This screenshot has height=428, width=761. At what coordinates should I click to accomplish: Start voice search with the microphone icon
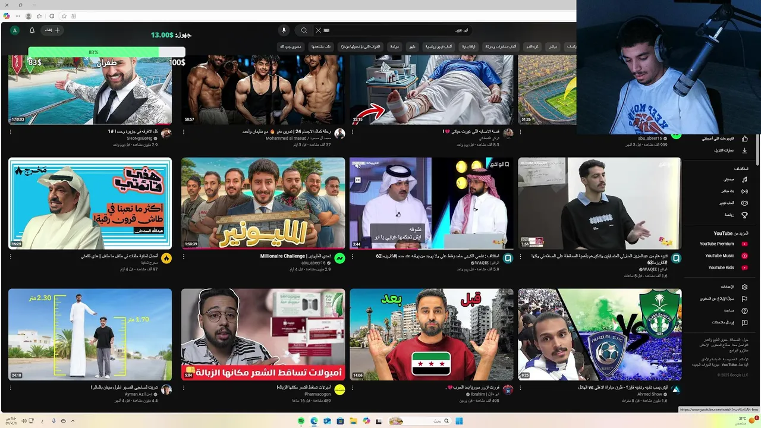284,30
